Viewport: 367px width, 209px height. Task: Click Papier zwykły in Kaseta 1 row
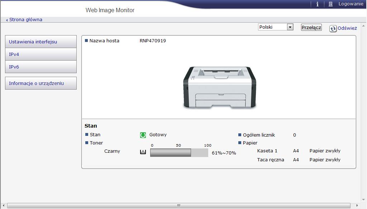click(x=325, y=151)
